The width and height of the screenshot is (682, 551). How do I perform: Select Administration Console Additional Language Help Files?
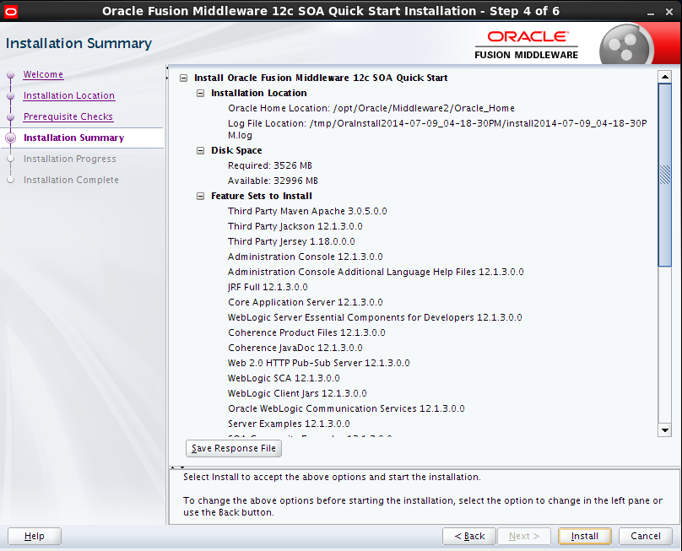tap(376, 273)
